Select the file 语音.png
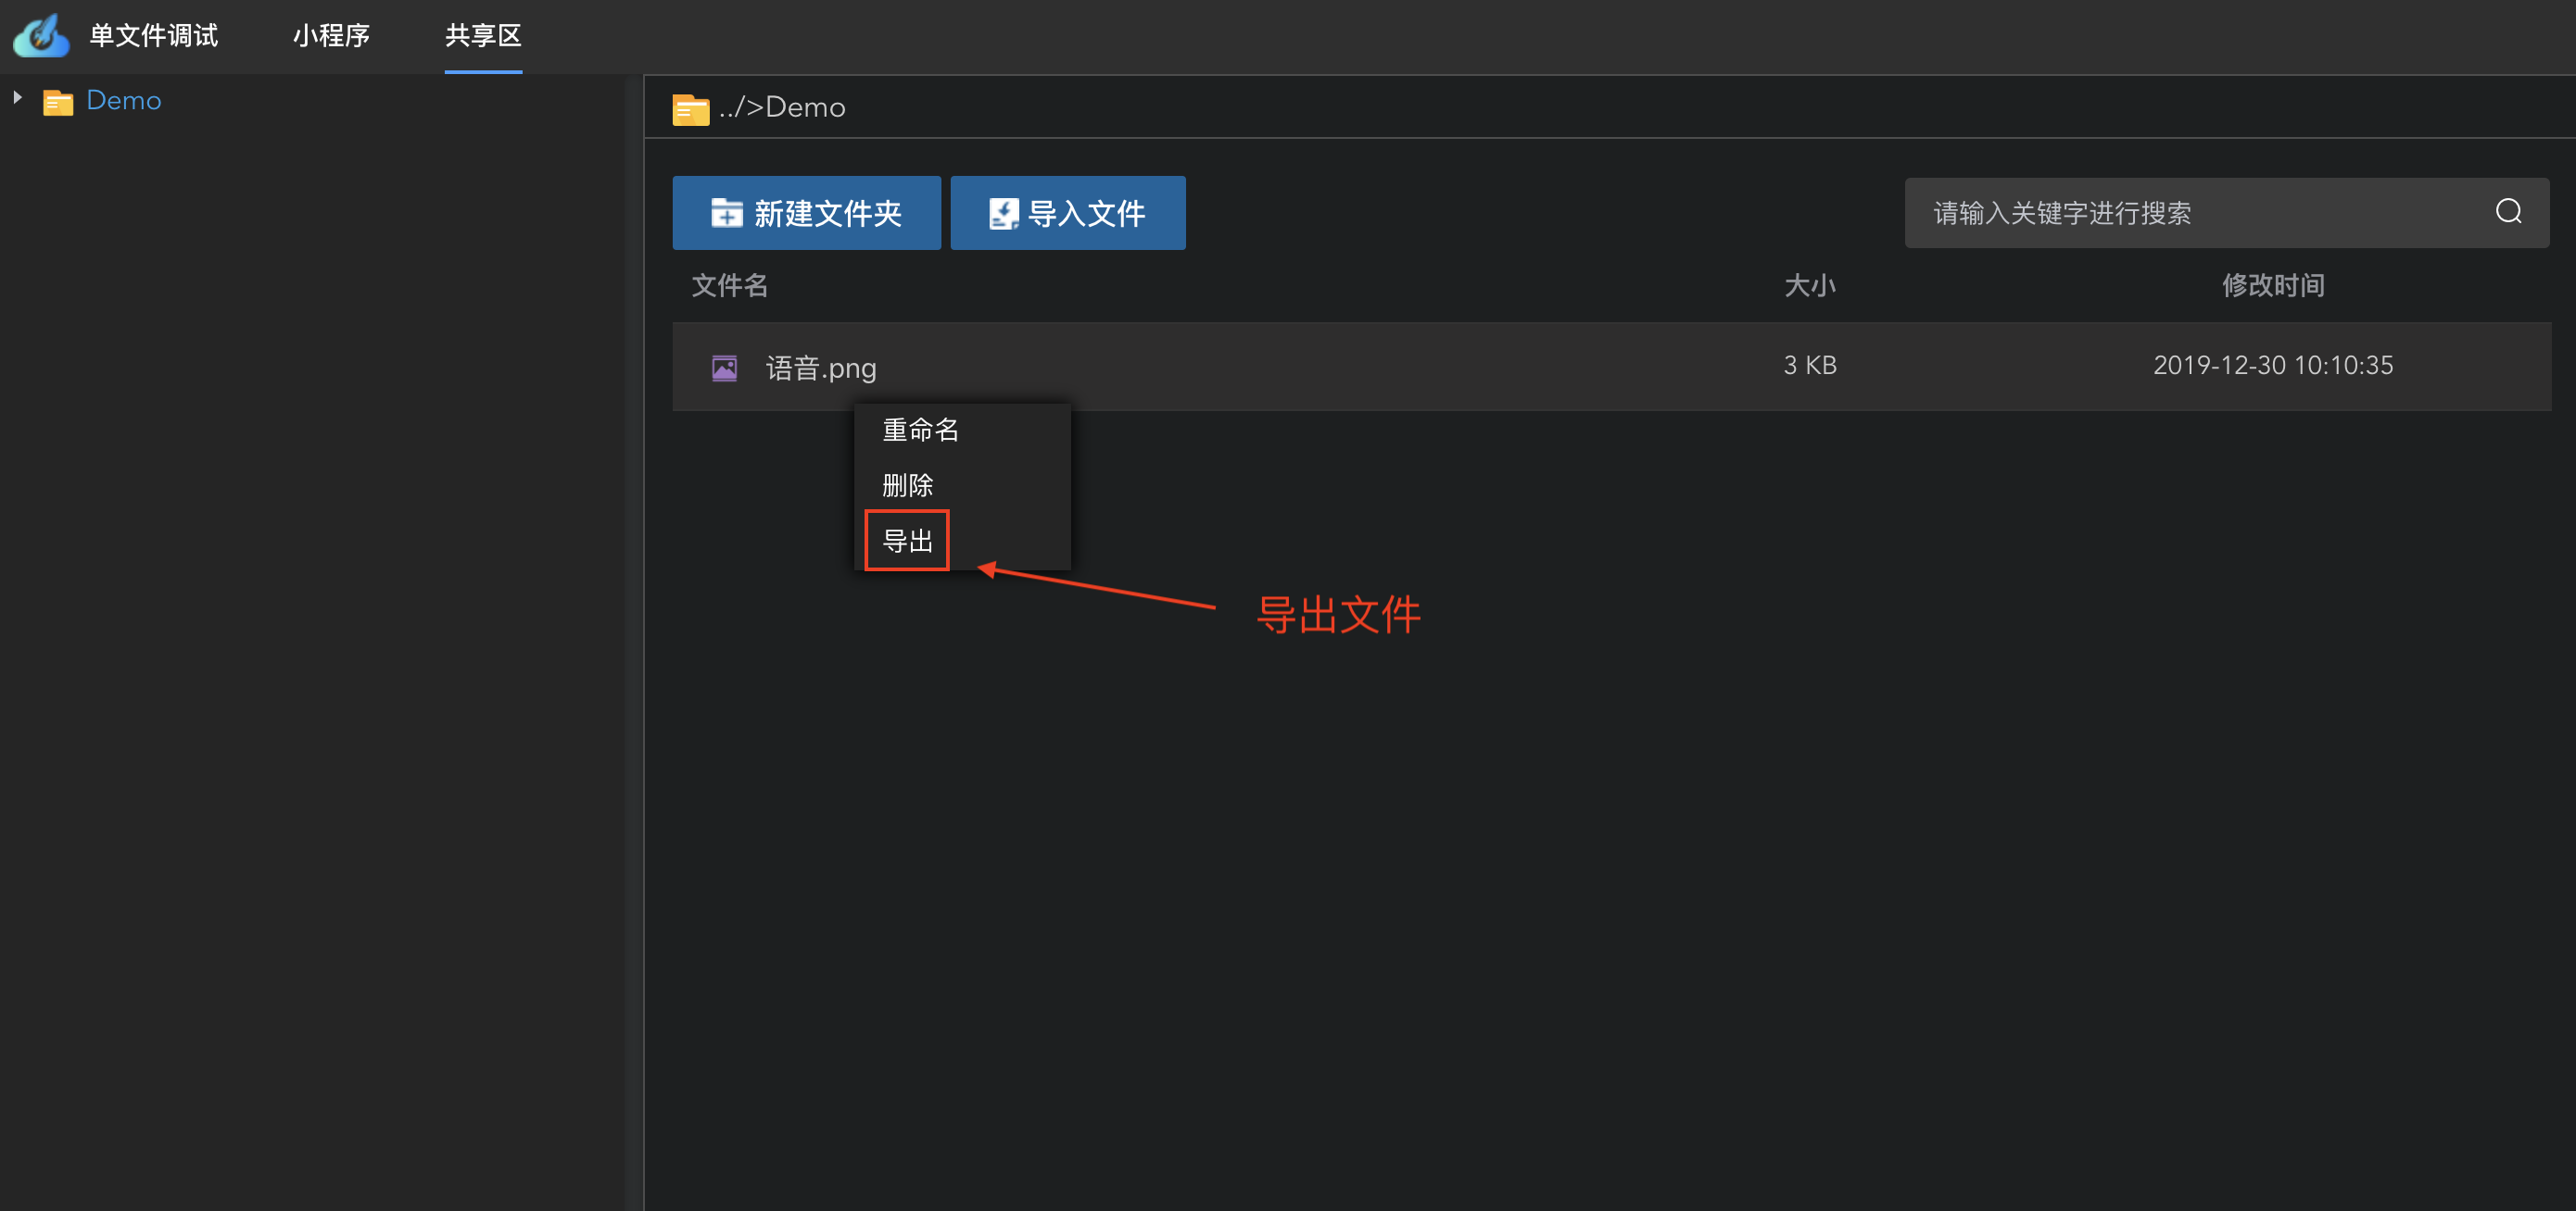The image size is (2576, 1211). (821, 368)
